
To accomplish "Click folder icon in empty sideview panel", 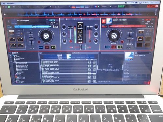I will (110, 66).
